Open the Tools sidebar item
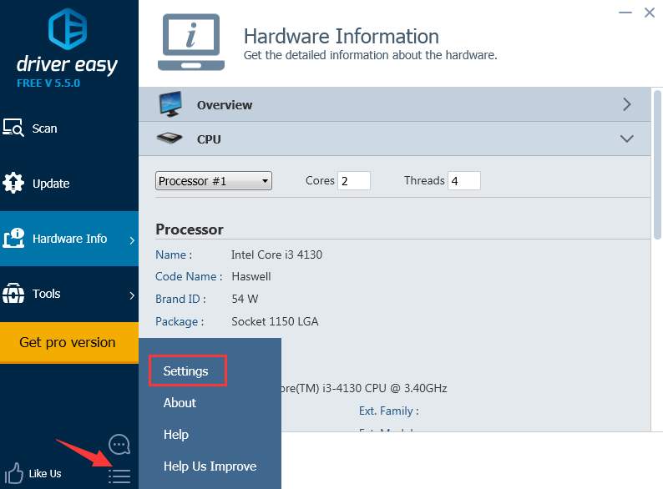This screenshot has height=489, width=663. (69, 294)
